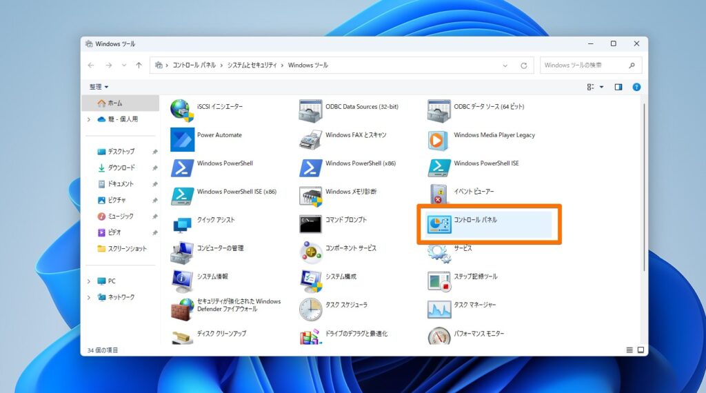The height and width of the screenshot is (393, 706).
Task: Select the クイック アシスト icon
Action: tap(182, 224)
